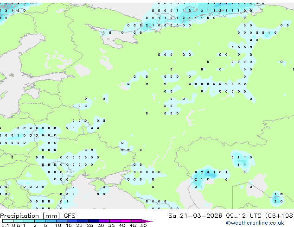The width and height of the screenshot is (294, 227).
Task: Click the legend label '5' under the color bar
Action: [x=45, y=225]
